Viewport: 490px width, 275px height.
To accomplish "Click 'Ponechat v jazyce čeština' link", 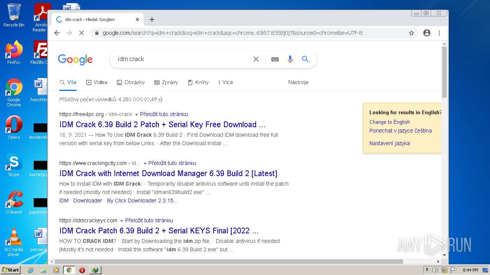I will point(400,131).
